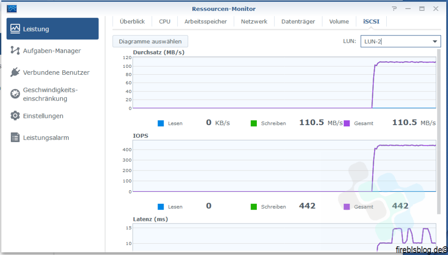Click the speedometer icon for Geschwindigkeitseinschränkung
This screenshot has height=255, width=448.
tap(15, 94)
